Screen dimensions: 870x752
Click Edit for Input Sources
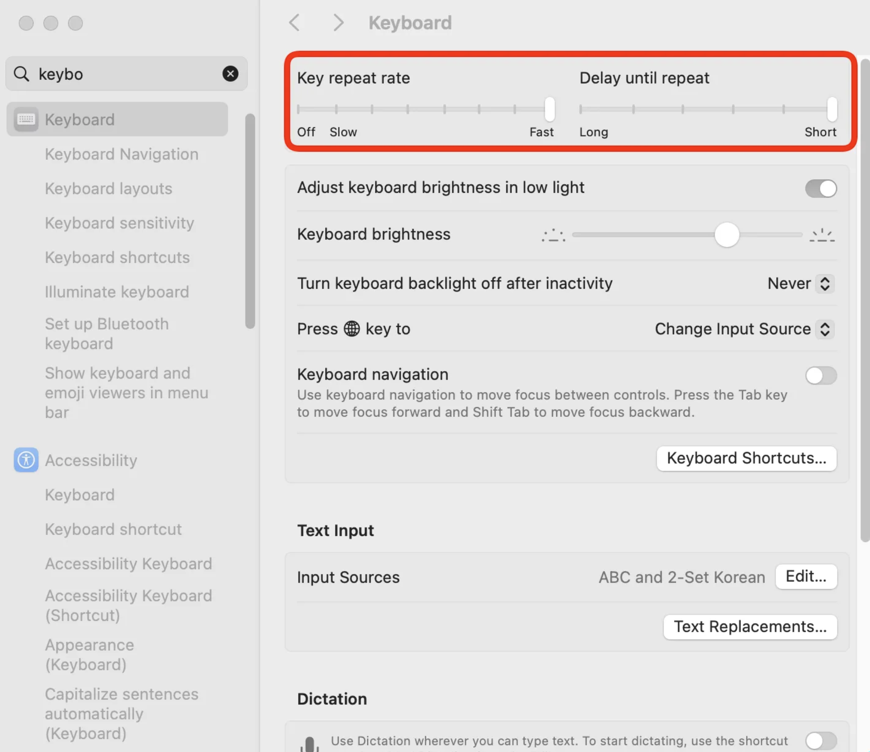[x=806, y=577]
